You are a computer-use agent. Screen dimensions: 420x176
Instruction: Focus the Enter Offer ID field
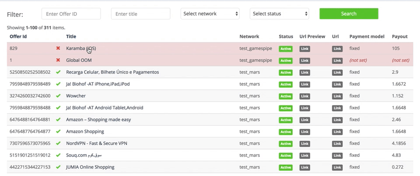(71, 14)
